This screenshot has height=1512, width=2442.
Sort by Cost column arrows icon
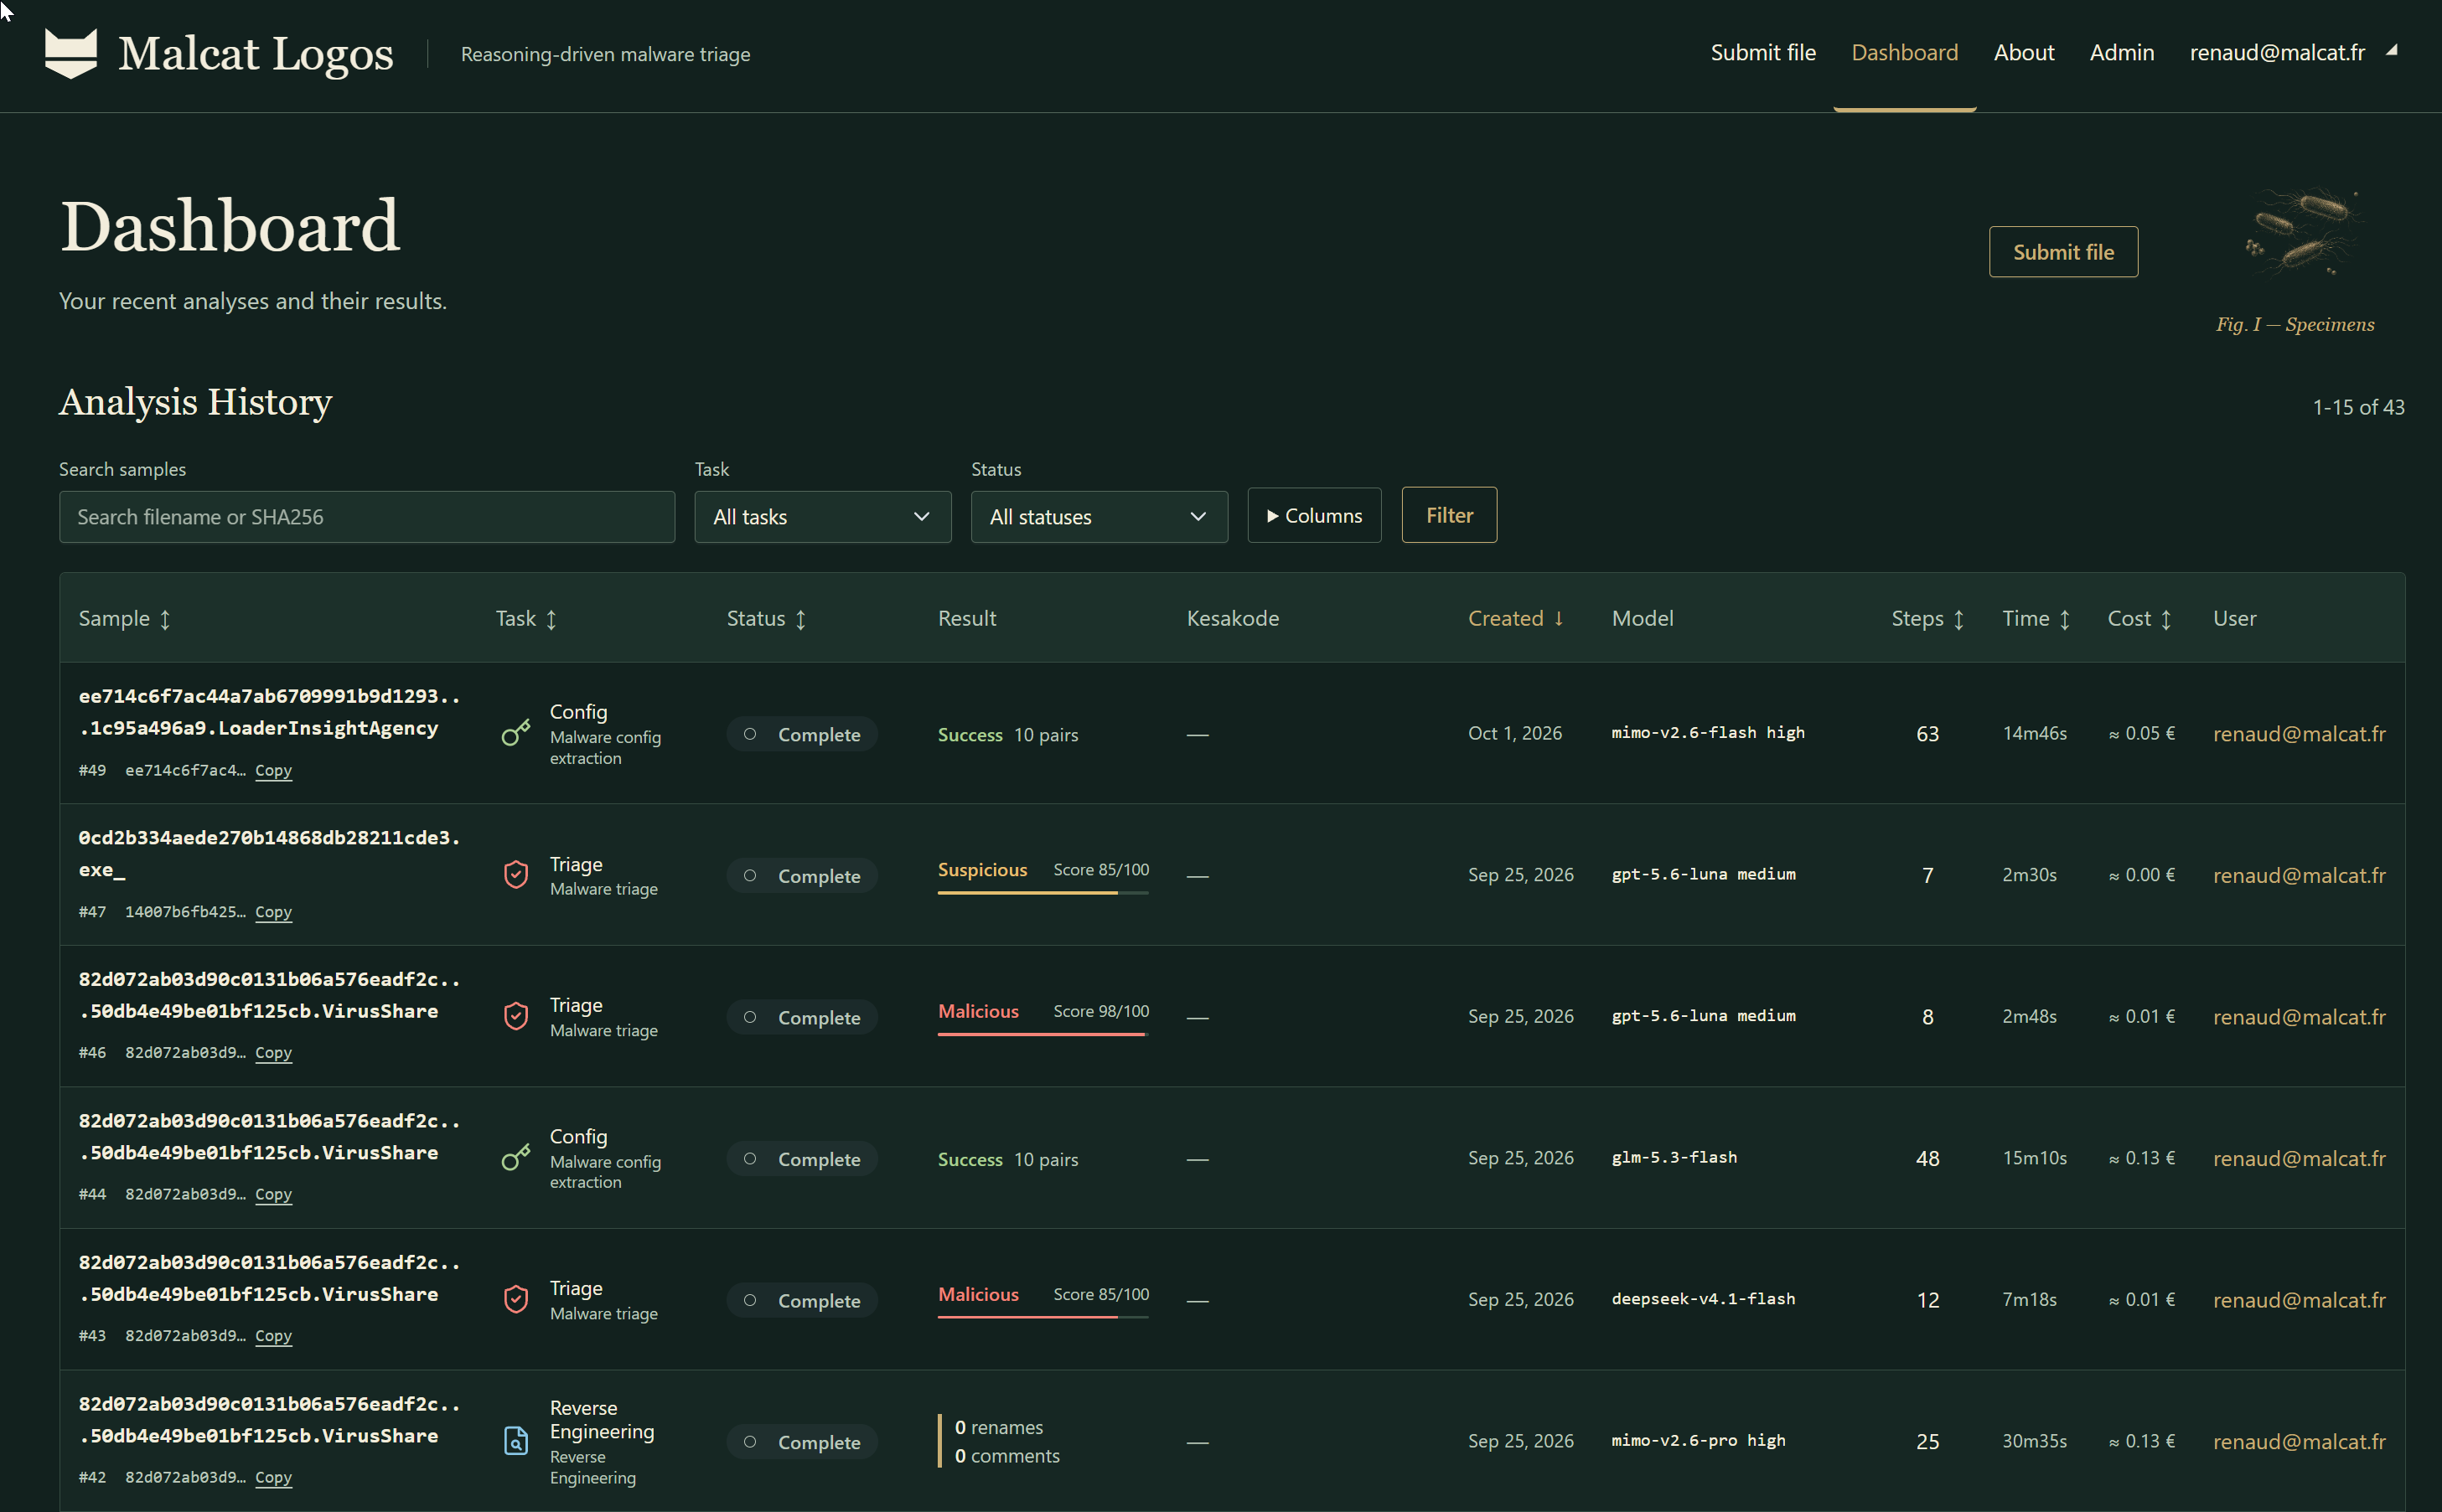(2166, 619)
